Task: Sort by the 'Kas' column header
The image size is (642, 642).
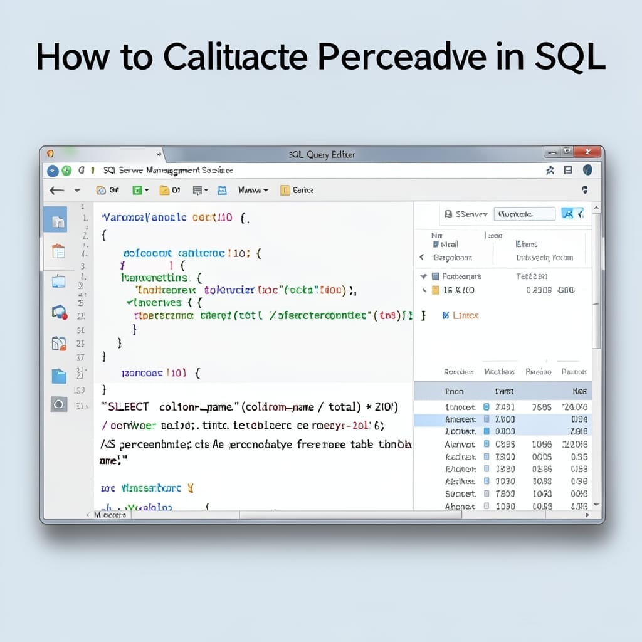Action: tap(579, 391)
